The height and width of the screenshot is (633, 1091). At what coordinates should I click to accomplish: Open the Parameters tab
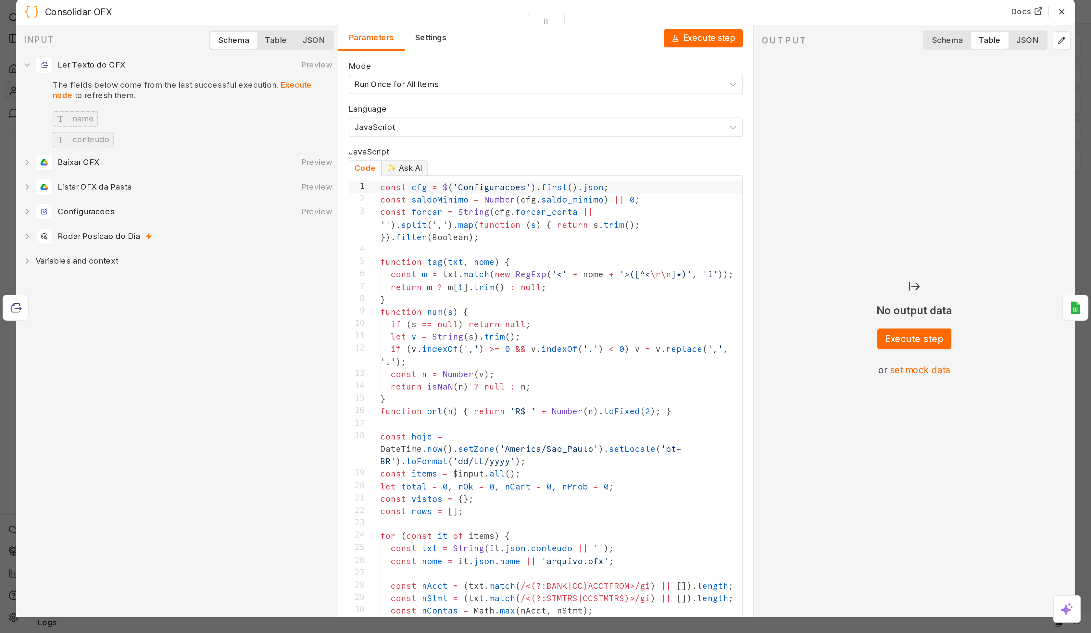click(x=371, y=38)
